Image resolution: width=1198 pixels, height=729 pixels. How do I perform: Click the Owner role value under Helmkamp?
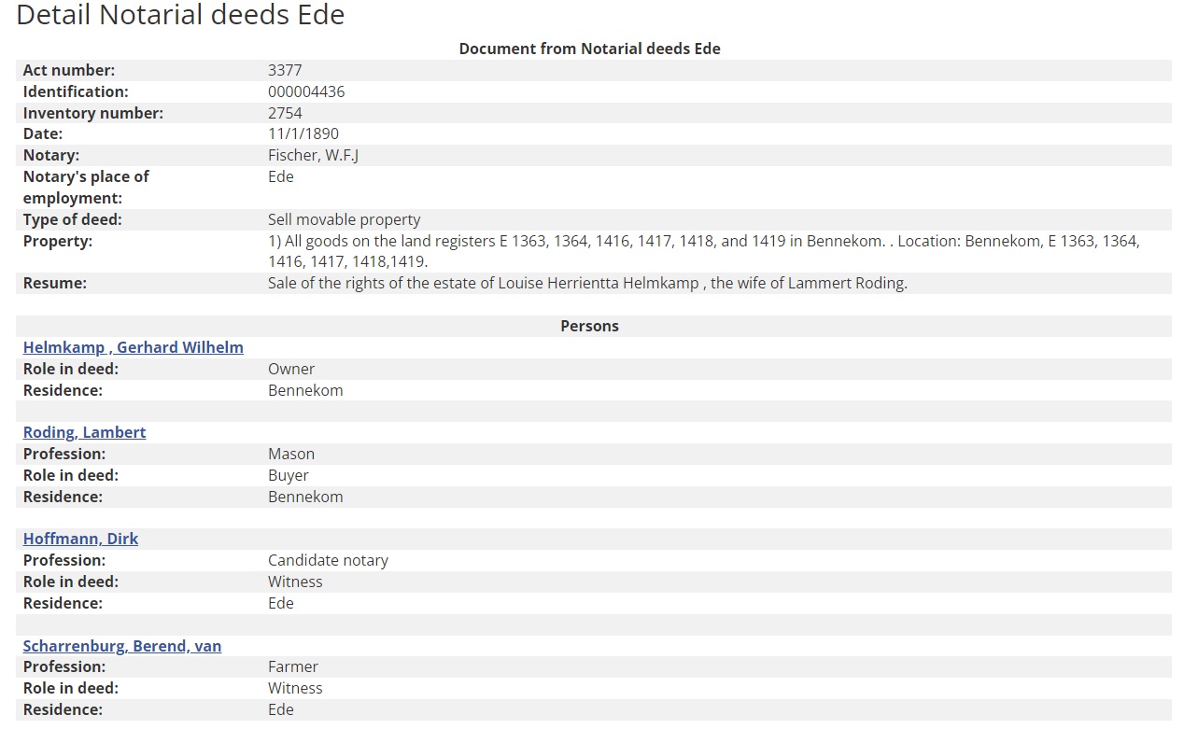coord(291,369)
